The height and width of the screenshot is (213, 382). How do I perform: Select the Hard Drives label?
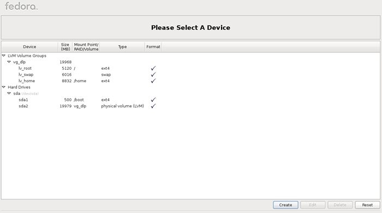click(x=19, y=87)
